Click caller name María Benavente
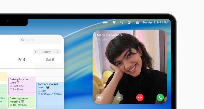The width and height of the screenshot is (204, 109). [x=110, y=35]
